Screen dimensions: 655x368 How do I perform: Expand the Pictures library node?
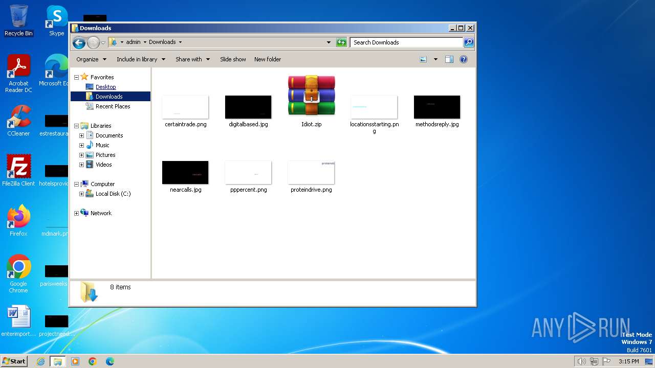(81, 155)
